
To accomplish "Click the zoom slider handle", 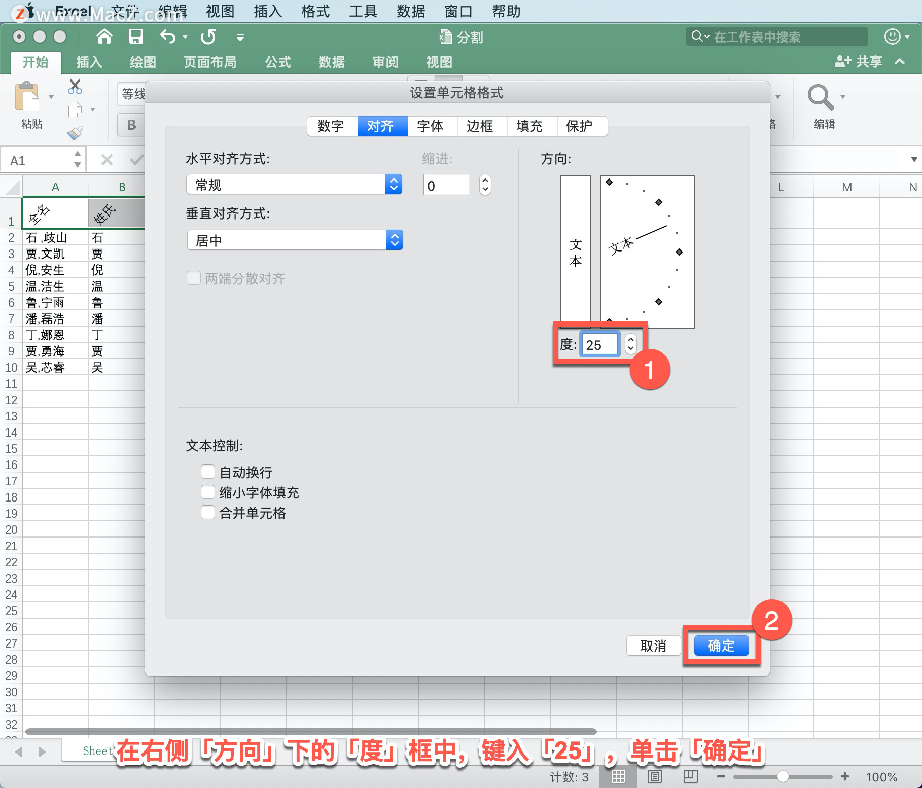I will click(x=783, y=776).
